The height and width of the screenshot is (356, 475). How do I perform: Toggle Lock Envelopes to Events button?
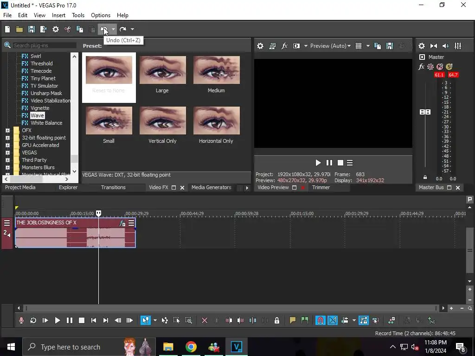click(363, 320)
